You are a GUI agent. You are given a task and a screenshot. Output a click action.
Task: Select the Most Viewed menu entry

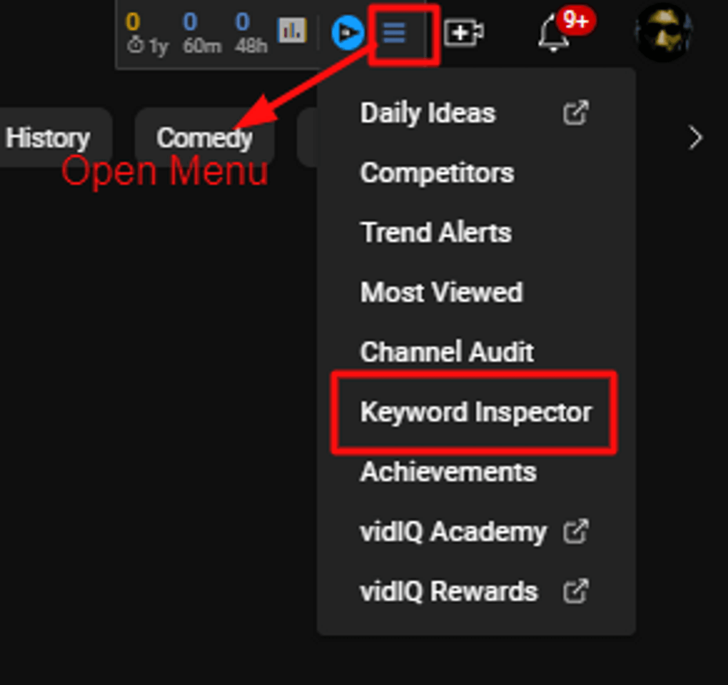click(441, 292)
